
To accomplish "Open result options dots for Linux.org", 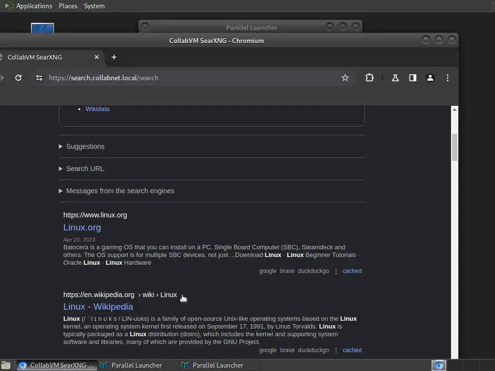I will [336, 271].
